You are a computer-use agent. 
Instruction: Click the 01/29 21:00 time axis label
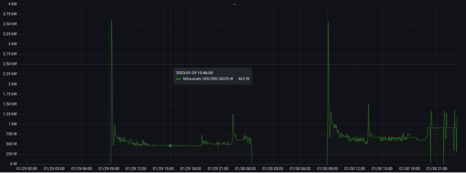[218, 169]
